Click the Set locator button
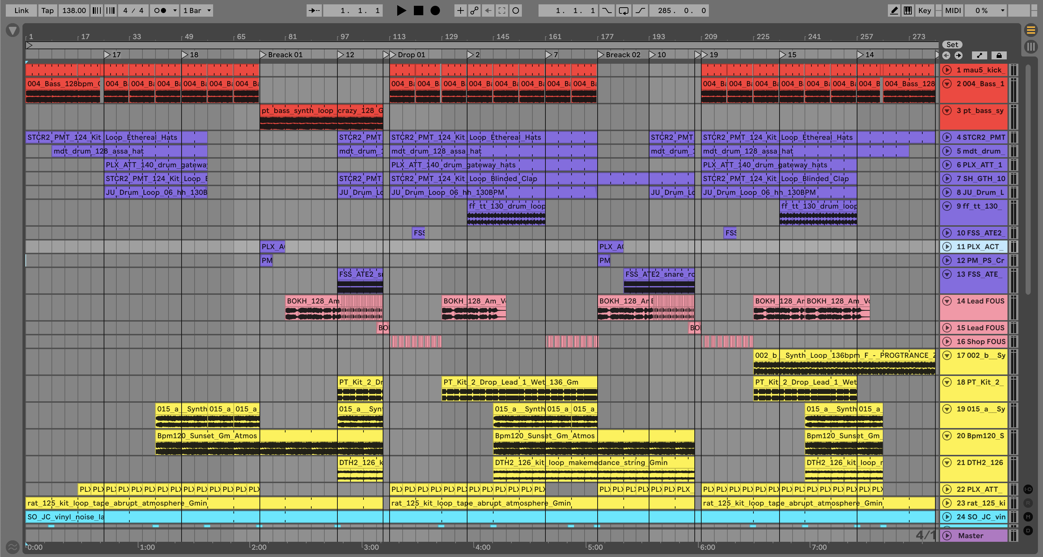This screenshot has height=557, width=1043. [x=952, y=45]
